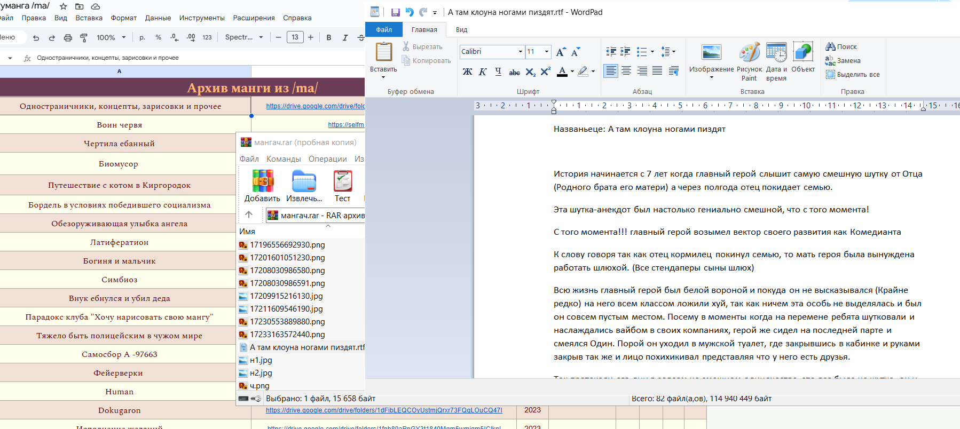This screenshot has height=429, width=960.
Task: Open the 100% zoom dropdown in Sheets
Action: pos(111,37)
